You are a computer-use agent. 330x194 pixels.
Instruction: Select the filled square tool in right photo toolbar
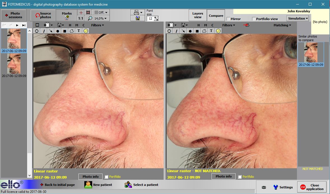[x=197, y=31]
